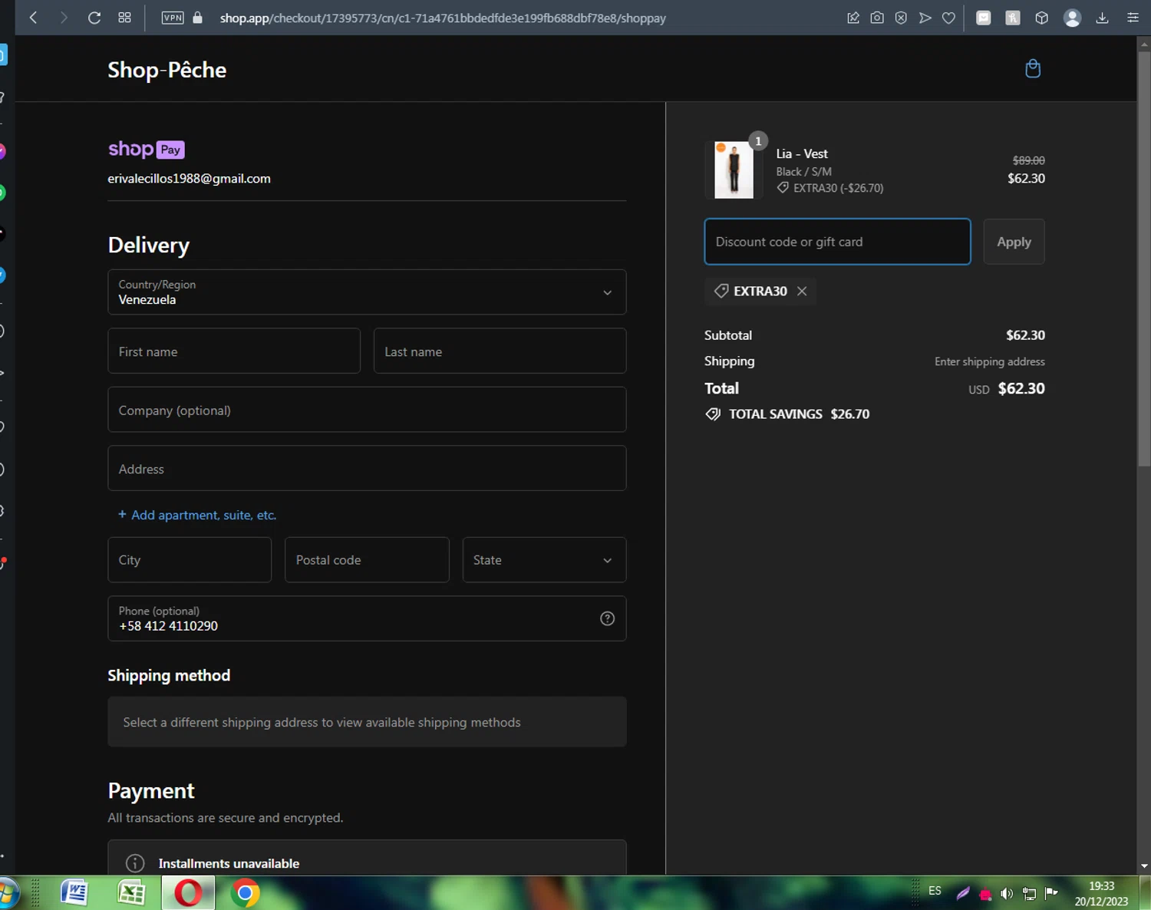The height and width of the screenshot is (910, 1151).
Task: Click the Postal code field
Action: (x=367, y=559)
